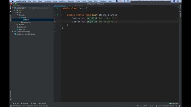Expand the test folder

pos(17,24)
